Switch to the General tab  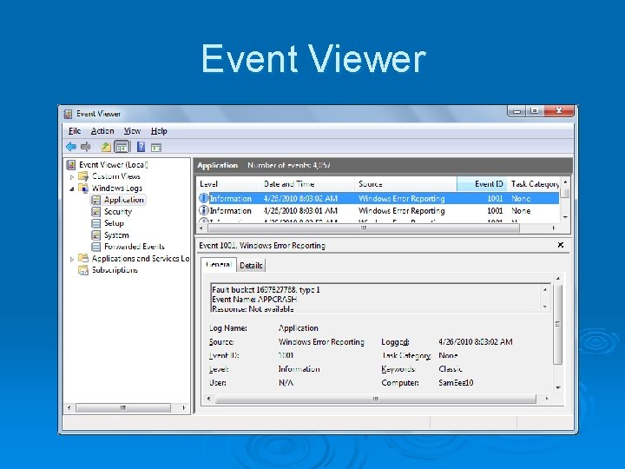[x=219, y=265]
